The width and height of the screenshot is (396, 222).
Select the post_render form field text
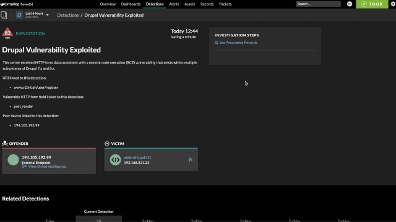point(24,106)
